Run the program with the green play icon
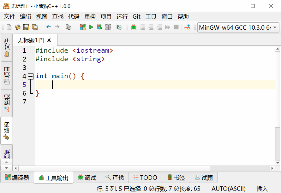This screenshot has height=193, width=281. 91,27
